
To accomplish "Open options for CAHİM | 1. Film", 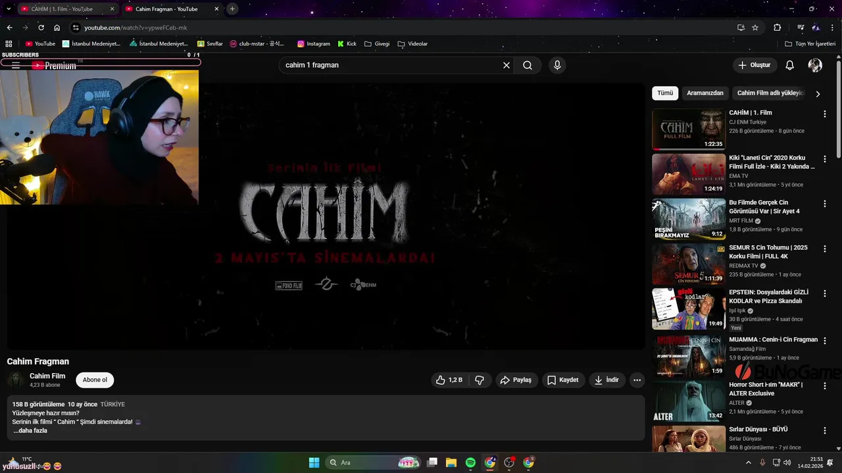I will (825, 114).
